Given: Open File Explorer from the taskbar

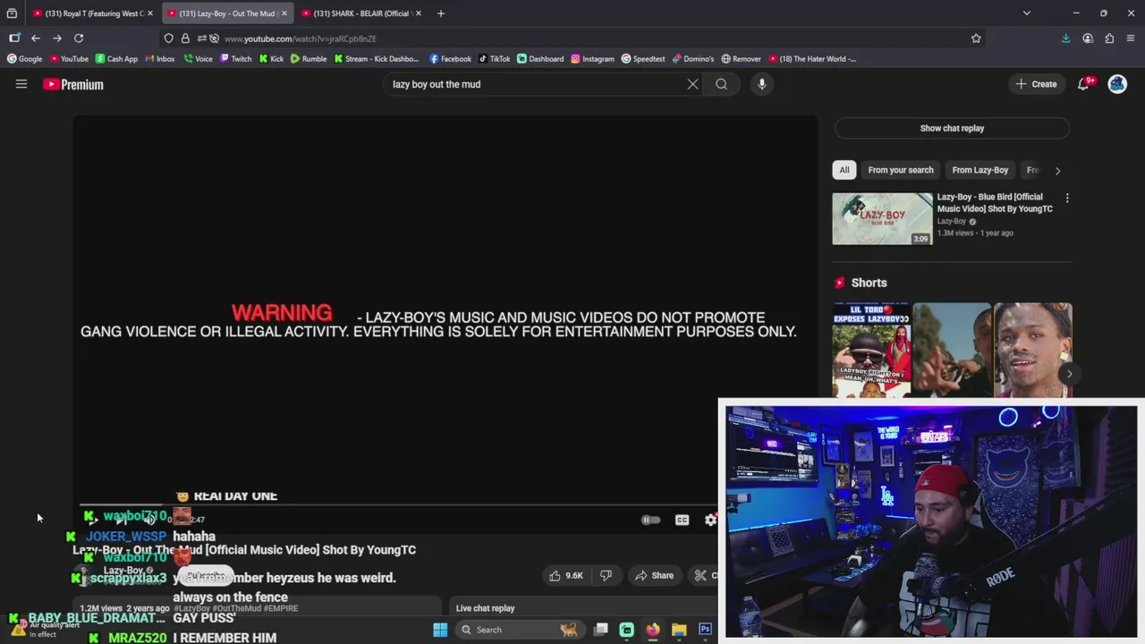Looking at the screenshot, I should [679, 630].
